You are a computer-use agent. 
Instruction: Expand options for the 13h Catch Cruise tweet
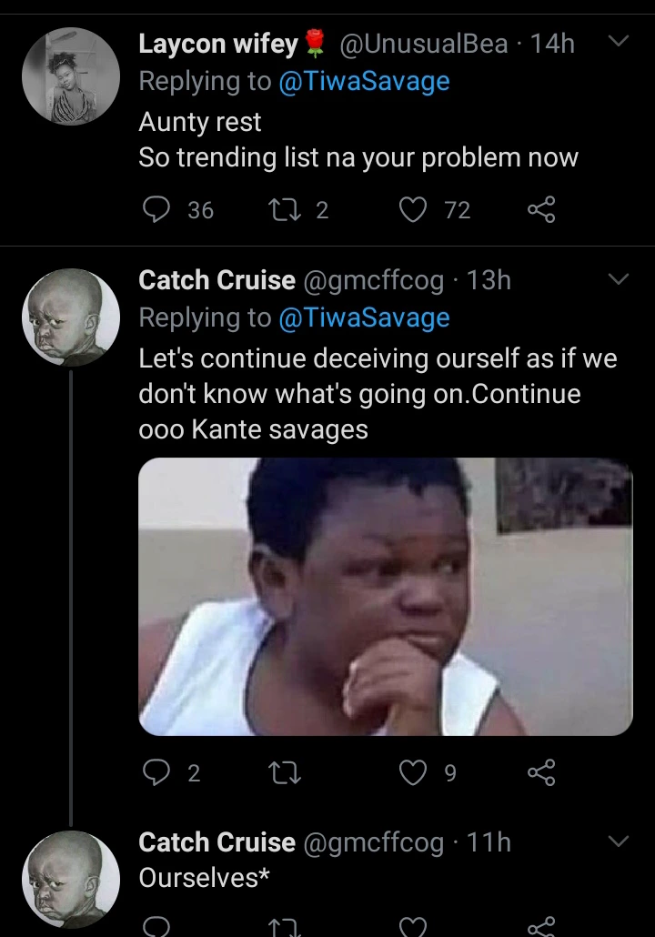618,278
